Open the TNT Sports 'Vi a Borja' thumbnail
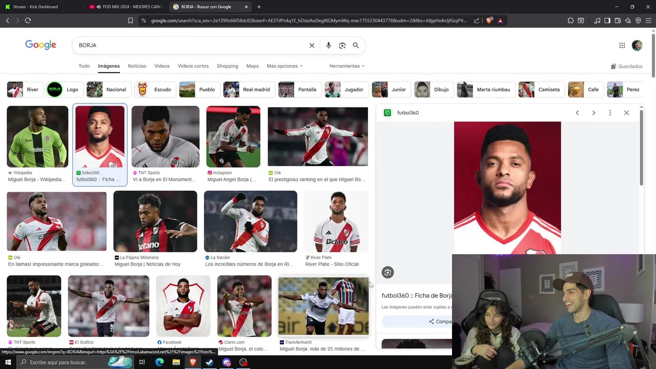The width and height of the screenshot is (656, 369). (166, 136)
